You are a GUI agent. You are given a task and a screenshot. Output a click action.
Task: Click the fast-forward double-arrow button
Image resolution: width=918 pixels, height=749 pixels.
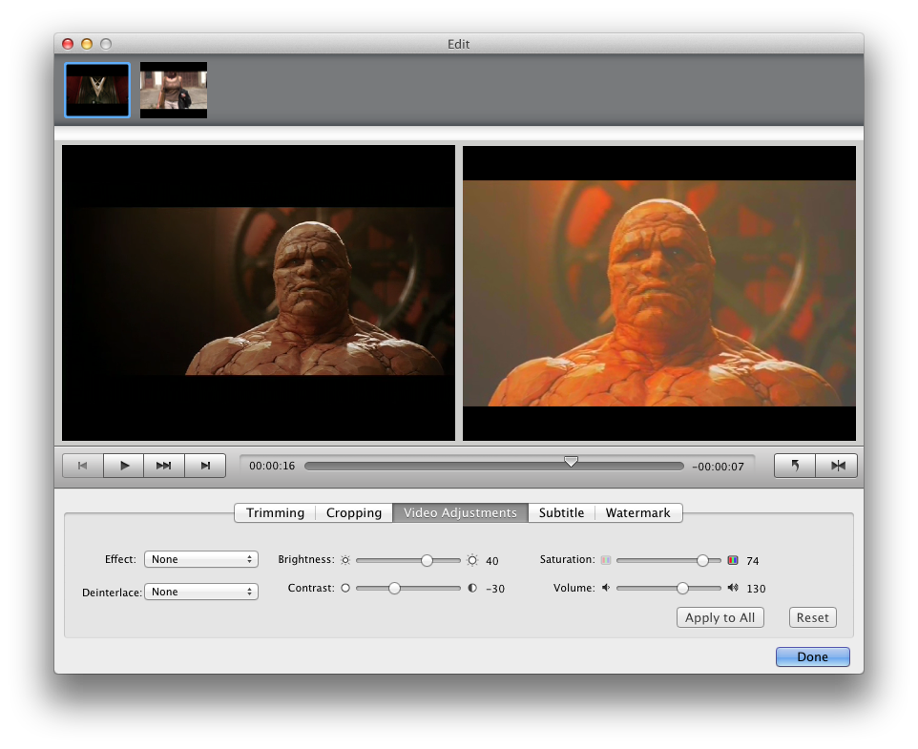point(164,466)
